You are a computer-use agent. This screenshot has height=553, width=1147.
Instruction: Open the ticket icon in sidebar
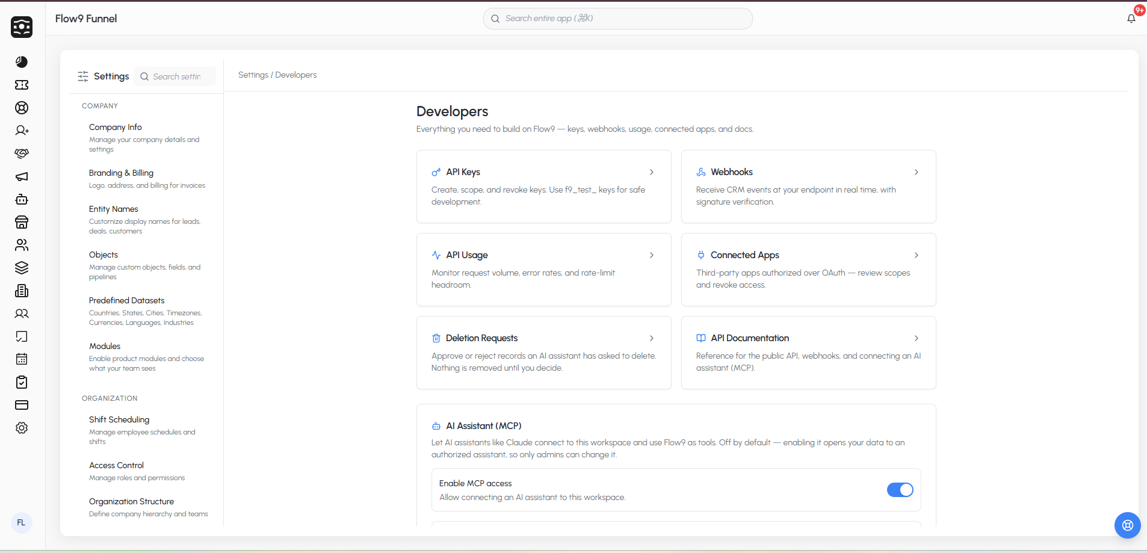pos(22,85)
